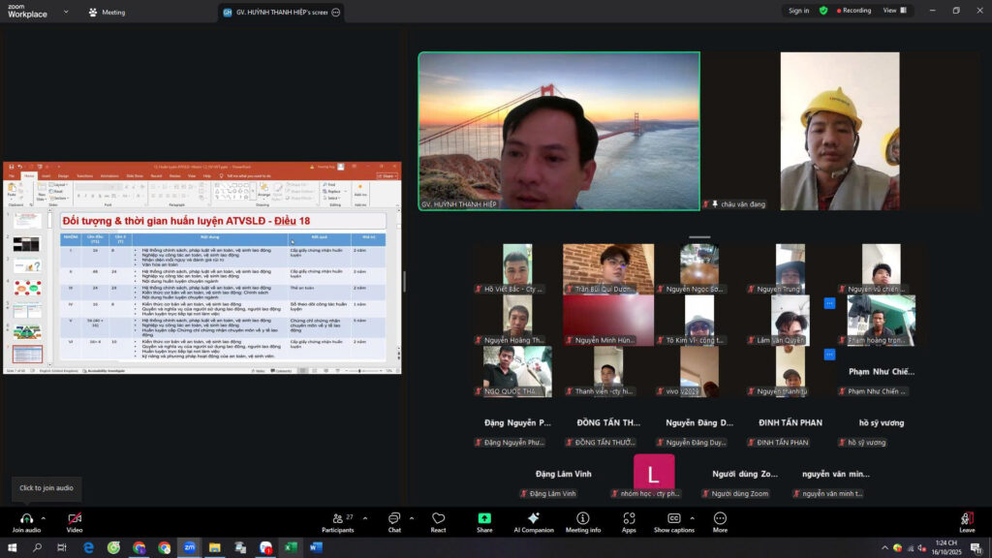Select GV. HUỲNH THANH HIỆP's video tile
This screenshot has height=558, width=992.
[559, 131]
